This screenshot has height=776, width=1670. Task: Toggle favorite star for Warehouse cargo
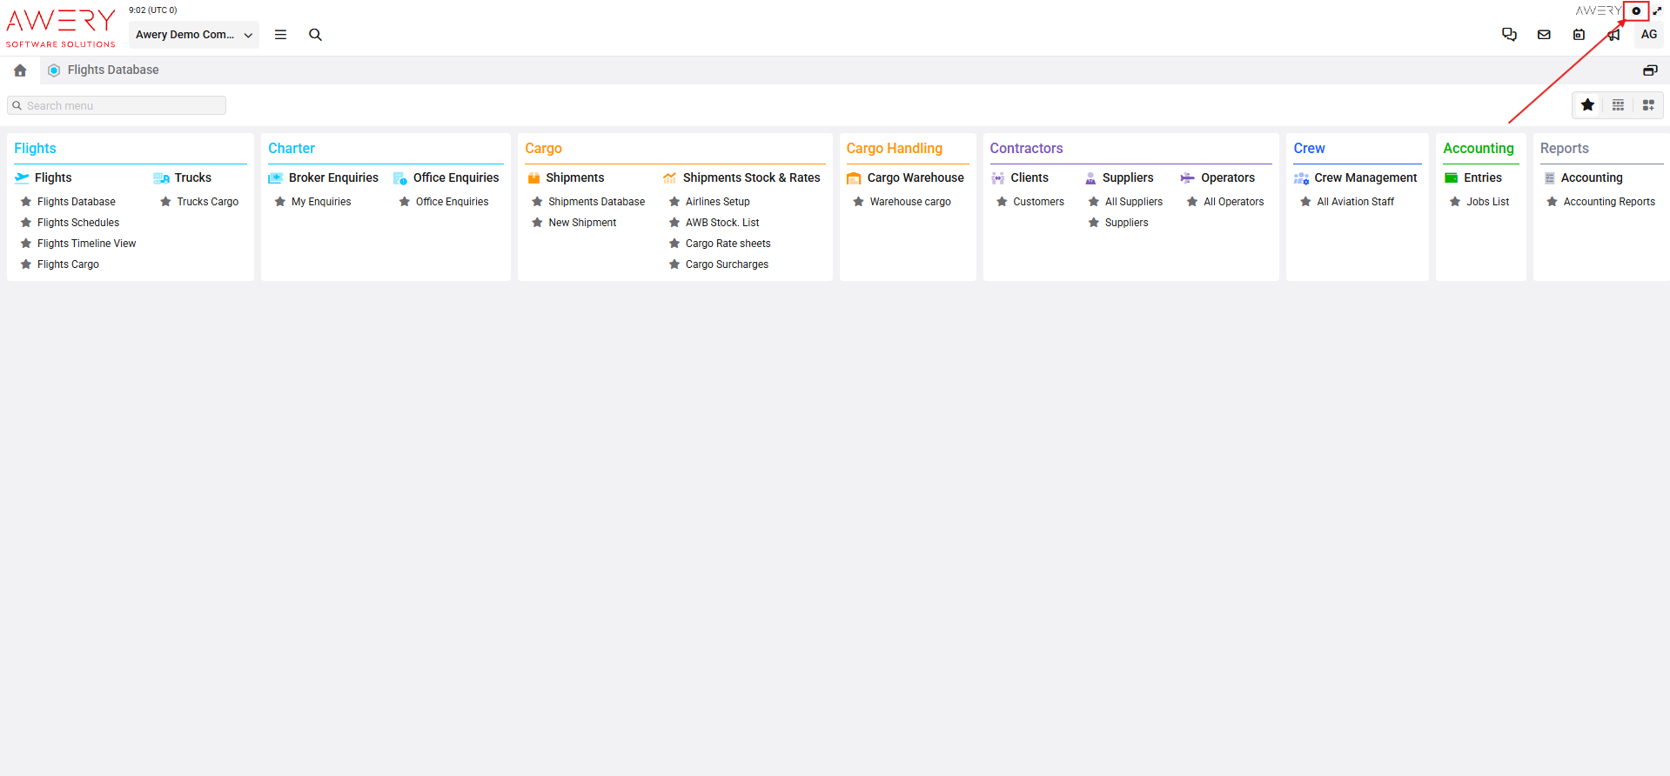(858, 202)
